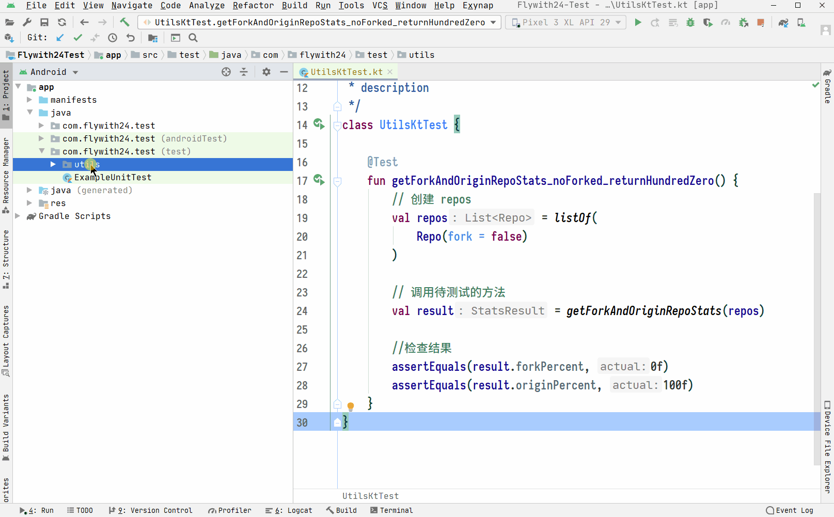Open the Exynap menu

[x=478, y=5]
